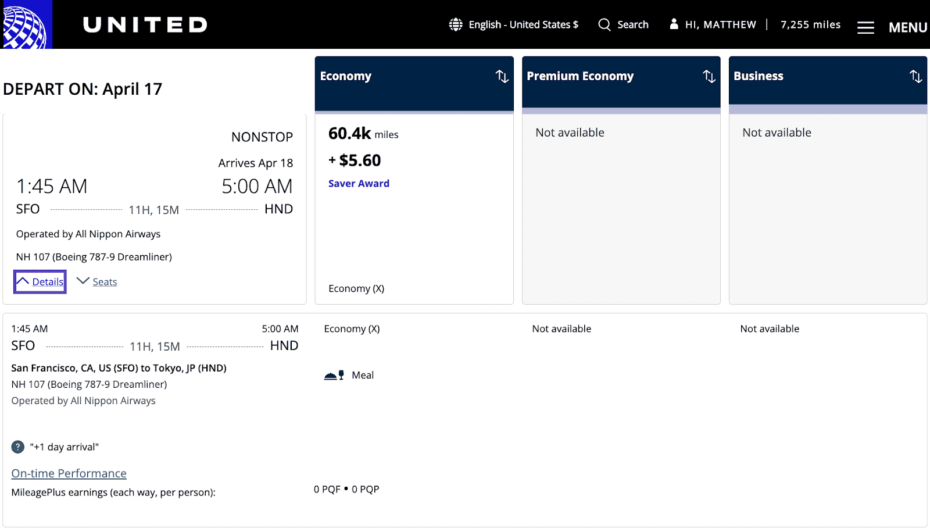Screen dimensions: 930x532
Task: Open the hamburger menu icon
Action: pos(865,27)
